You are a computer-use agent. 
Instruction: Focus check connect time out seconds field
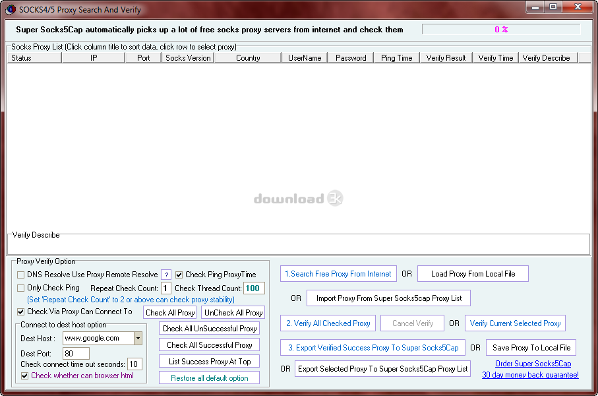(135, 364)
